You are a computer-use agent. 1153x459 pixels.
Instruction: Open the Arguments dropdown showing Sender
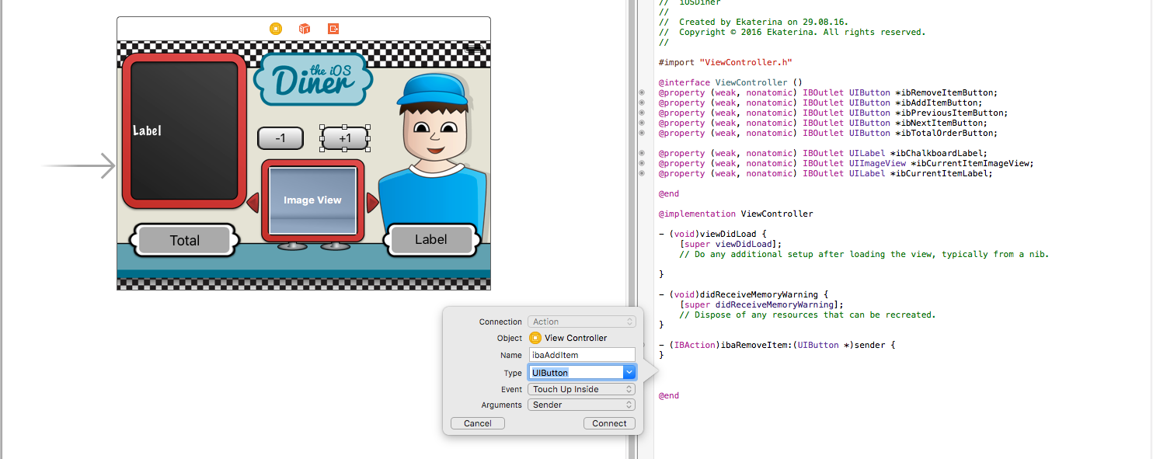[x=582, y=405]
